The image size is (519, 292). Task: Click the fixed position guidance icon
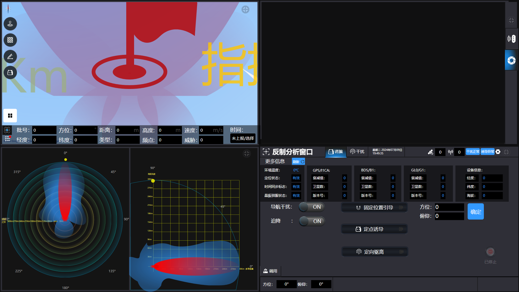357,207
